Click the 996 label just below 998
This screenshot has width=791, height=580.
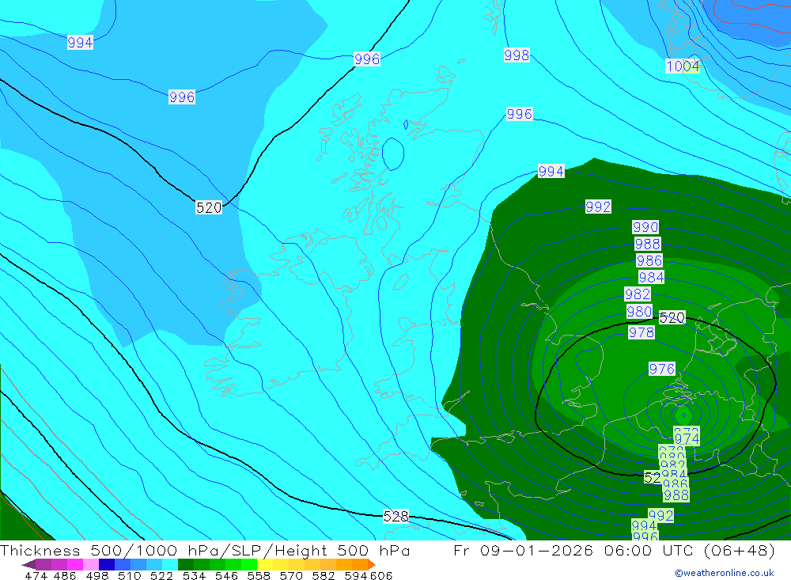coord(519,114)
